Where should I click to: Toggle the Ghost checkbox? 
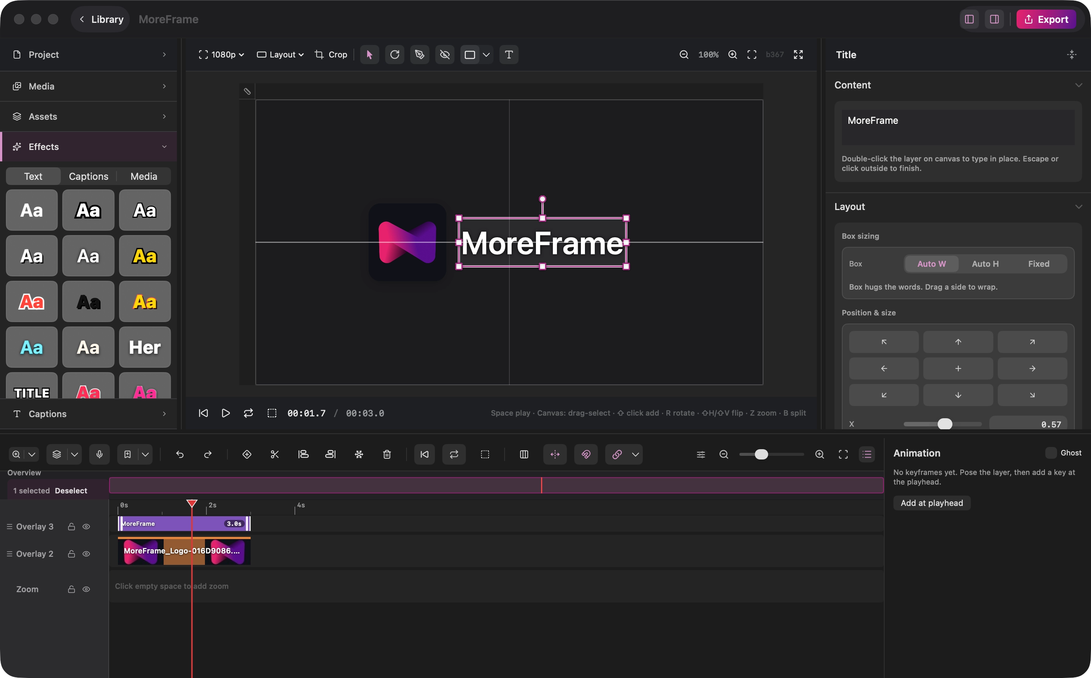[1051, 453]
